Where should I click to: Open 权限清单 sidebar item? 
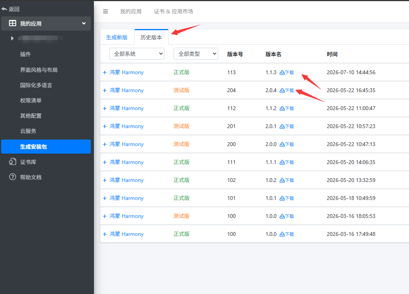tap(31, 101)
